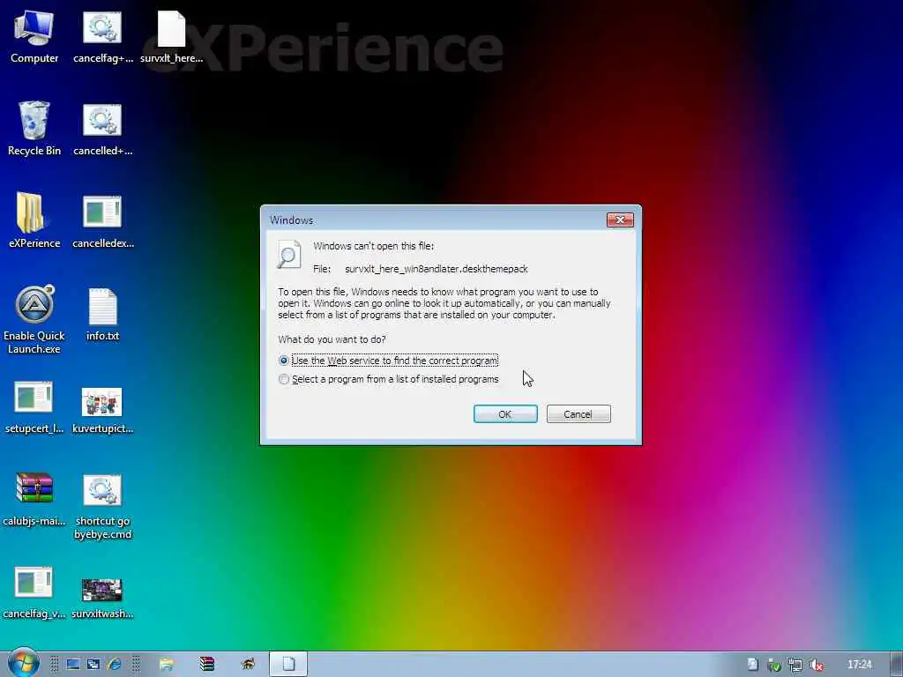This screenshot has width=903, height=677.
Task: Close the Windows can't open file dialog
Action: pos(620,219)
